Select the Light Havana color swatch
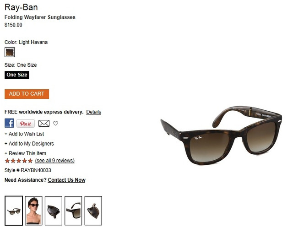The height and width of the screenshot is (227, 293). tap(10, 52)
